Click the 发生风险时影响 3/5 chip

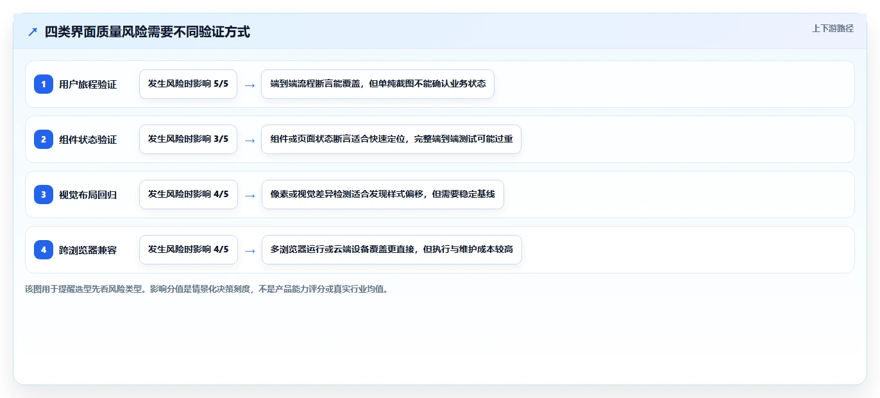pos(189,139)
